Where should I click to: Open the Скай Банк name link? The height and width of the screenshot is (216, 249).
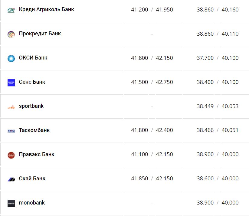tap(32, 179)
